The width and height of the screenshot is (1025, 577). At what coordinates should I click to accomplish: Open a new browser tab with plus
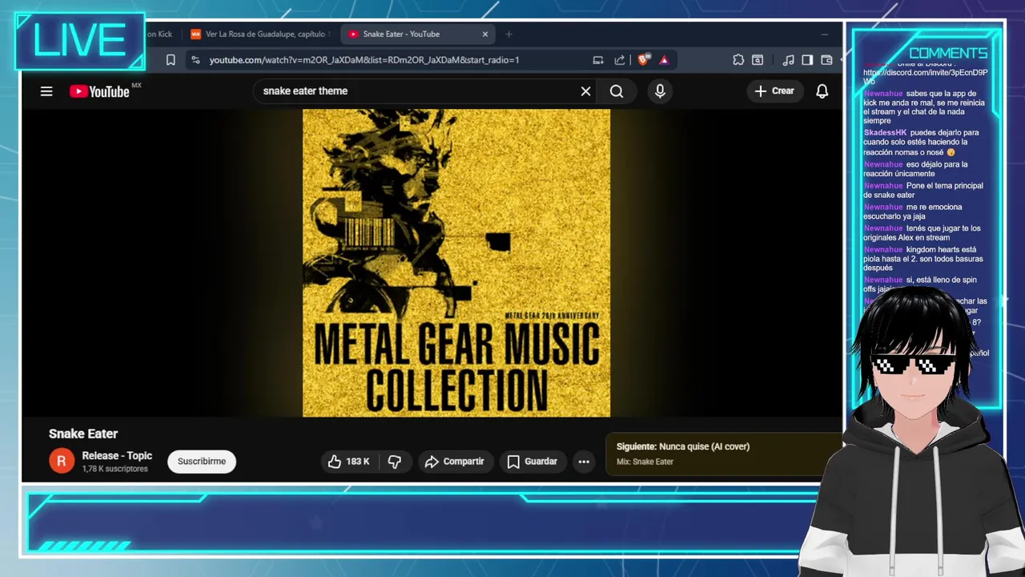(x=508, y=34)
